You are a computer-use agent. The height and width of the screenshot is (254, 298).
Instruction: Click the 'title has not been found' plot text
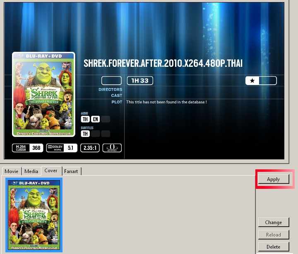point(166,102)
